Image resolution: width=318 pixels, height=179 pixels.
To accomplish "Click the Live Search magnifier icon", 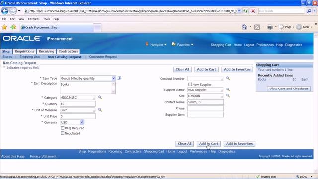I will (309, 11).
